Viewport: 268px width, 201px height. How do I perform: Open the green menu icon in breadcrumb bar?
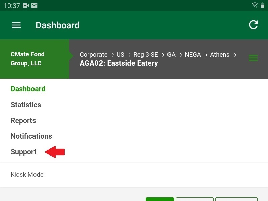coord(253,58)
